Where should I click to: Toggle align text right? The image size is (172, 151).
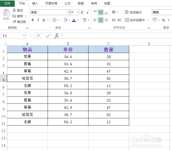(x=106, y=20)
